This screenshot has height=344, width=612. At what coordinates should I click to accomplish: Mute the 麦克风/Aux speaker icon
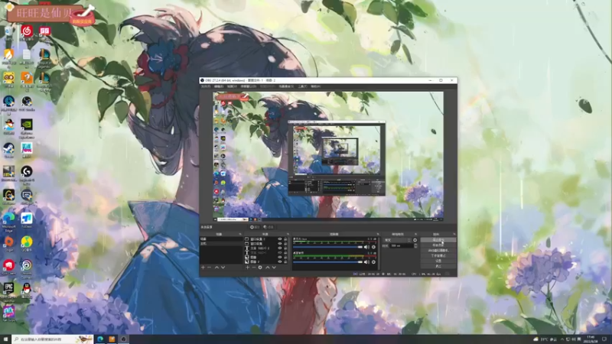[x=366, y=247]
